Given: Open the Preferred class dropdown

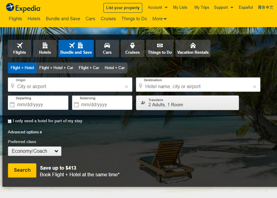Looking at the screenshot, I should pyautogui.click(x=35, y=151).
